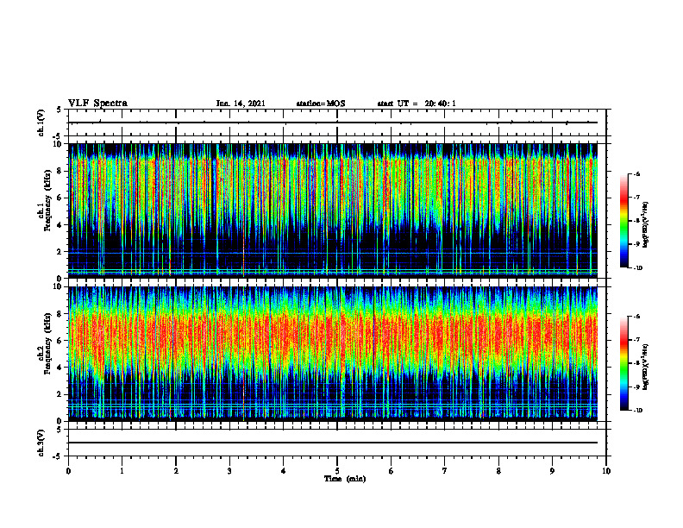Click the "-6" label on ch.1 color bar
Viewport: 683px width, 528px height.
point(636,174)
